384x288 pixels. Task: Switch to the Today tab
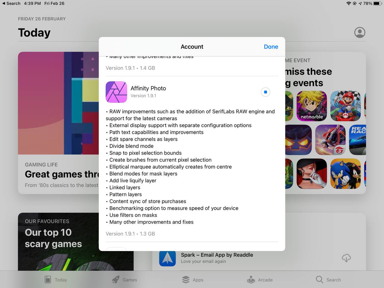56,280
